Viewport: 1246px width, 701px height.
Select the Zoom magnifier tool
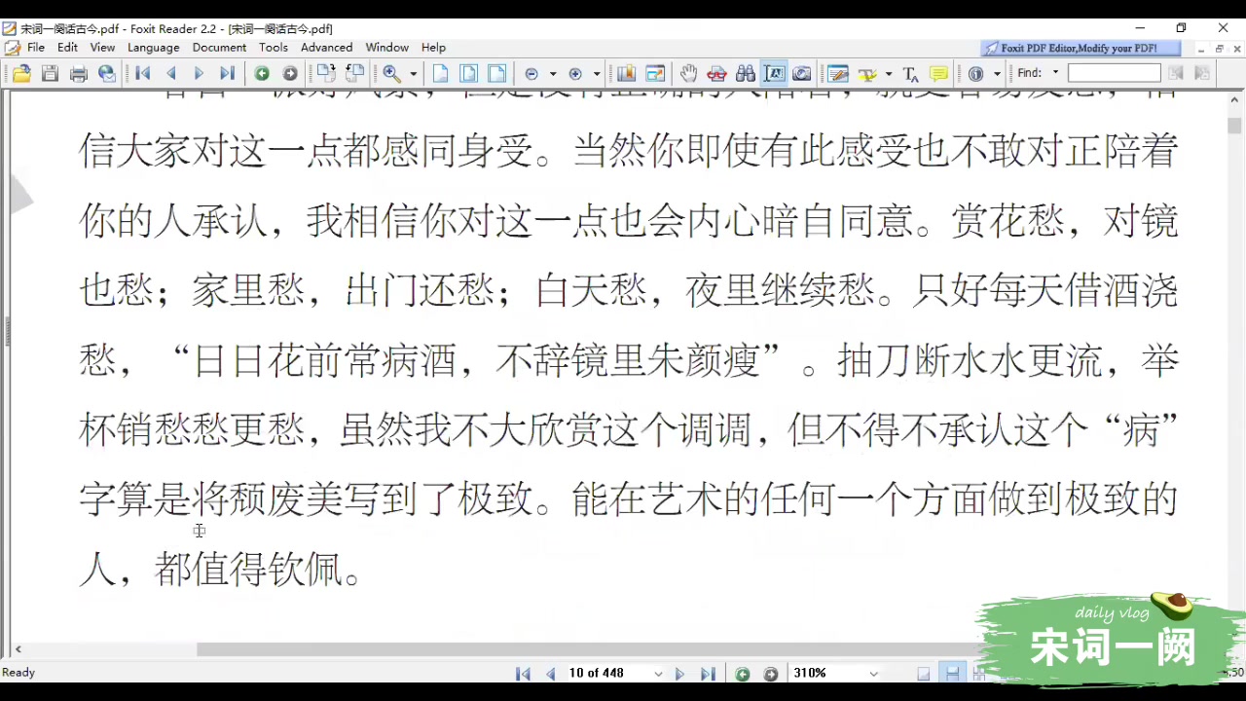(x=391, y=73)
